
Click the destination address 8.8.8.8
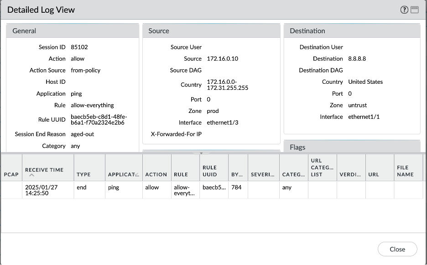point(357,59)
